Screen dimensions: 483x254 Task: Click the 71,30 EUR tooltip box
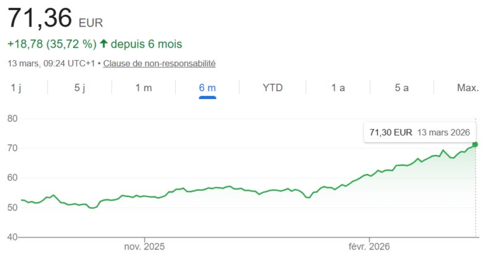tap(419, 132)
